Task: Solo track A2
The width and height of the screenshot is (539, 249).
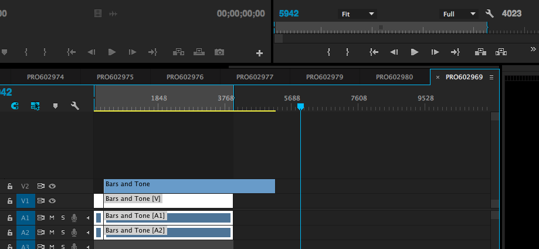Action: 63,233
